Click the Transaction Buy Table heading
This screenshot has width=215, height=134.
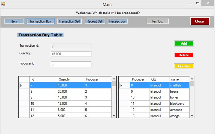click(x=40, y=35)
